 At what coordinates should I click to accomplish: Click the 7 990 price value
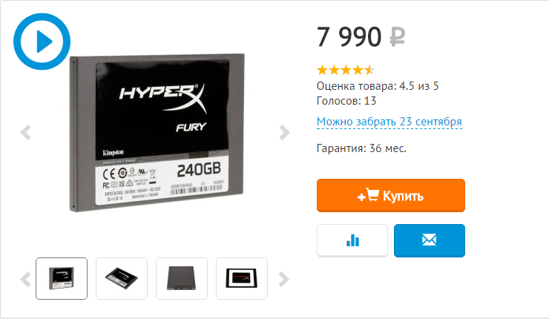(349, 37)
